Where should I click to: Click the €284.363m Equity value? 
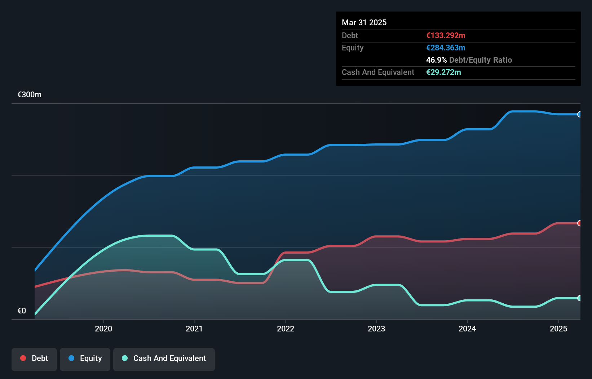pos(446,48)
